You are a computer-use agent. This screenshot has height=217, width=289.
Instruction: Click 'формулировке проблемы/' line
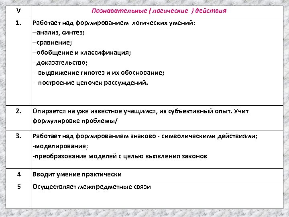[75, 121]
